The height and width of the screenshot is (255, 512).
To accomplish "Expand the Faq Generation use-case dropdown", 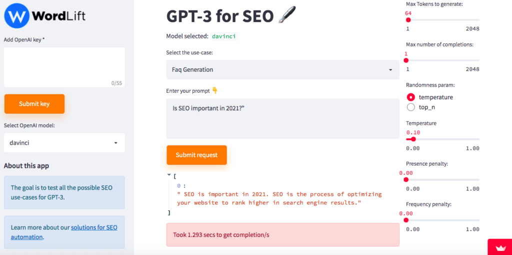I will tap(283, 69).
